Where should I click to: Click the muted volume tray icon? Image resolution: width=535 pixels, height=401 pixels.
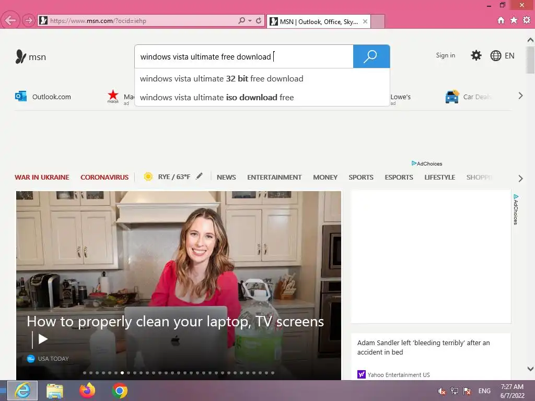point(441,391)
